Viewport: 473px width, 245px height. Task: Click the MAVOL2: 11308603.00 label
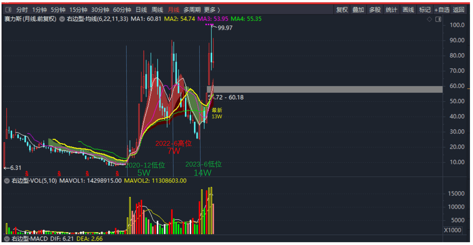tap(155, 181)
